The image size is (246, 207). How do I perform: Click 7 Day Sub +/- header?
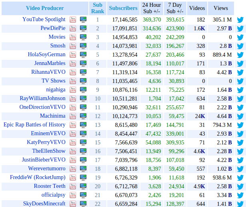tap(175, 8)
